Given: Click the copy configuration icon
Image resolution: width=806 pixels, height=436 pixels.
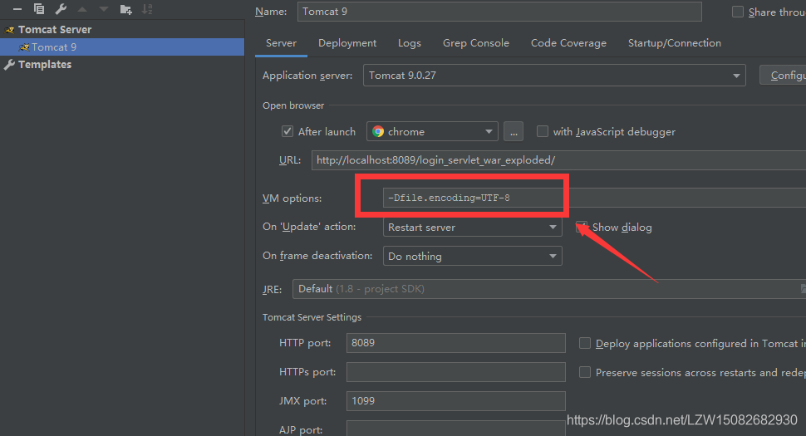Looking at the screenshot, I should 39,9.
